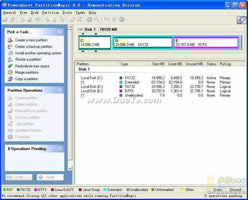Viewport: 248px width, 200px height.
Task: Click the Install another operating system icon
Action: point(10,53)
